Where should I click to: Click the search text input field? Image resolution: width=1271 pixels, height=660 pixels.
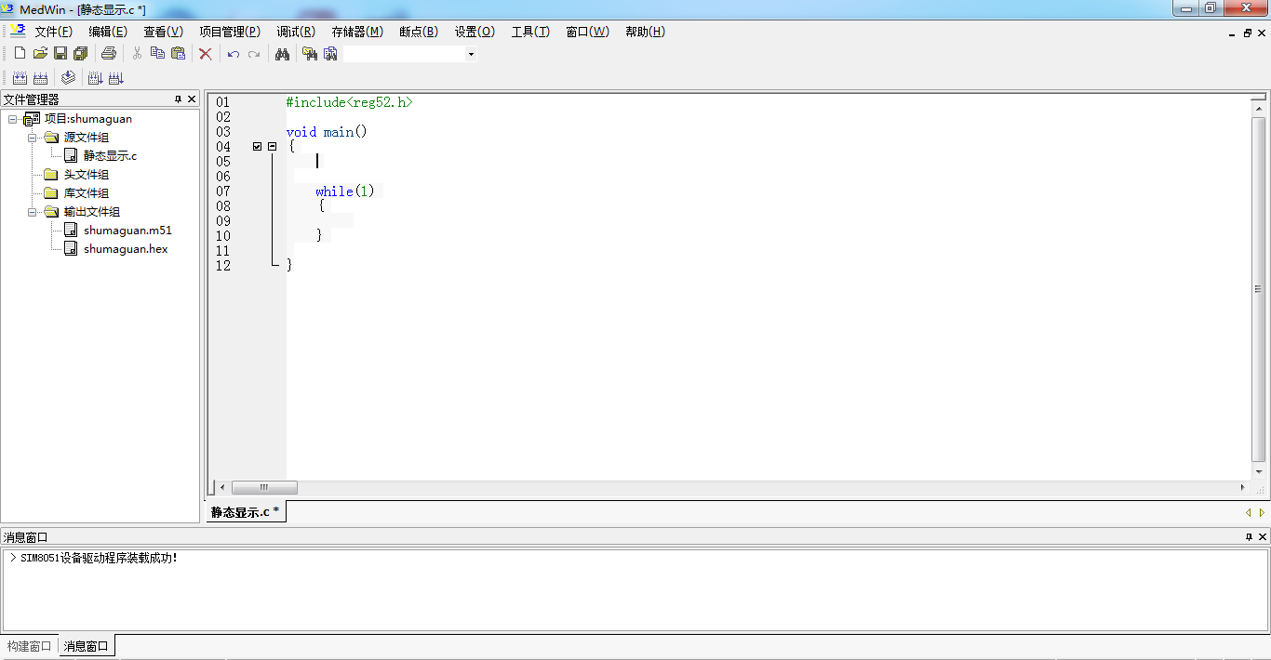[x=404, y=54]
